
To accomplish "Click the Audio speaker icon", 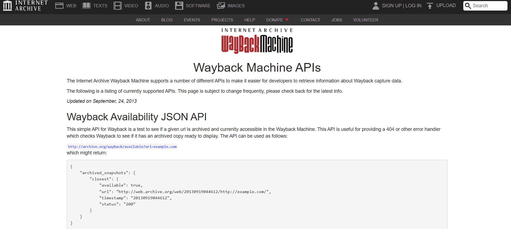I will pyautogui.click(x=148, y=6).
